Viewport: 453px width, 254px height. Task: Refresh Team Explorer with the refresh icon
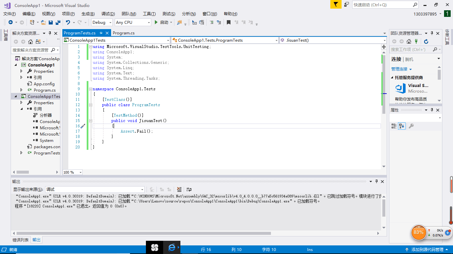tap(426, 41)
